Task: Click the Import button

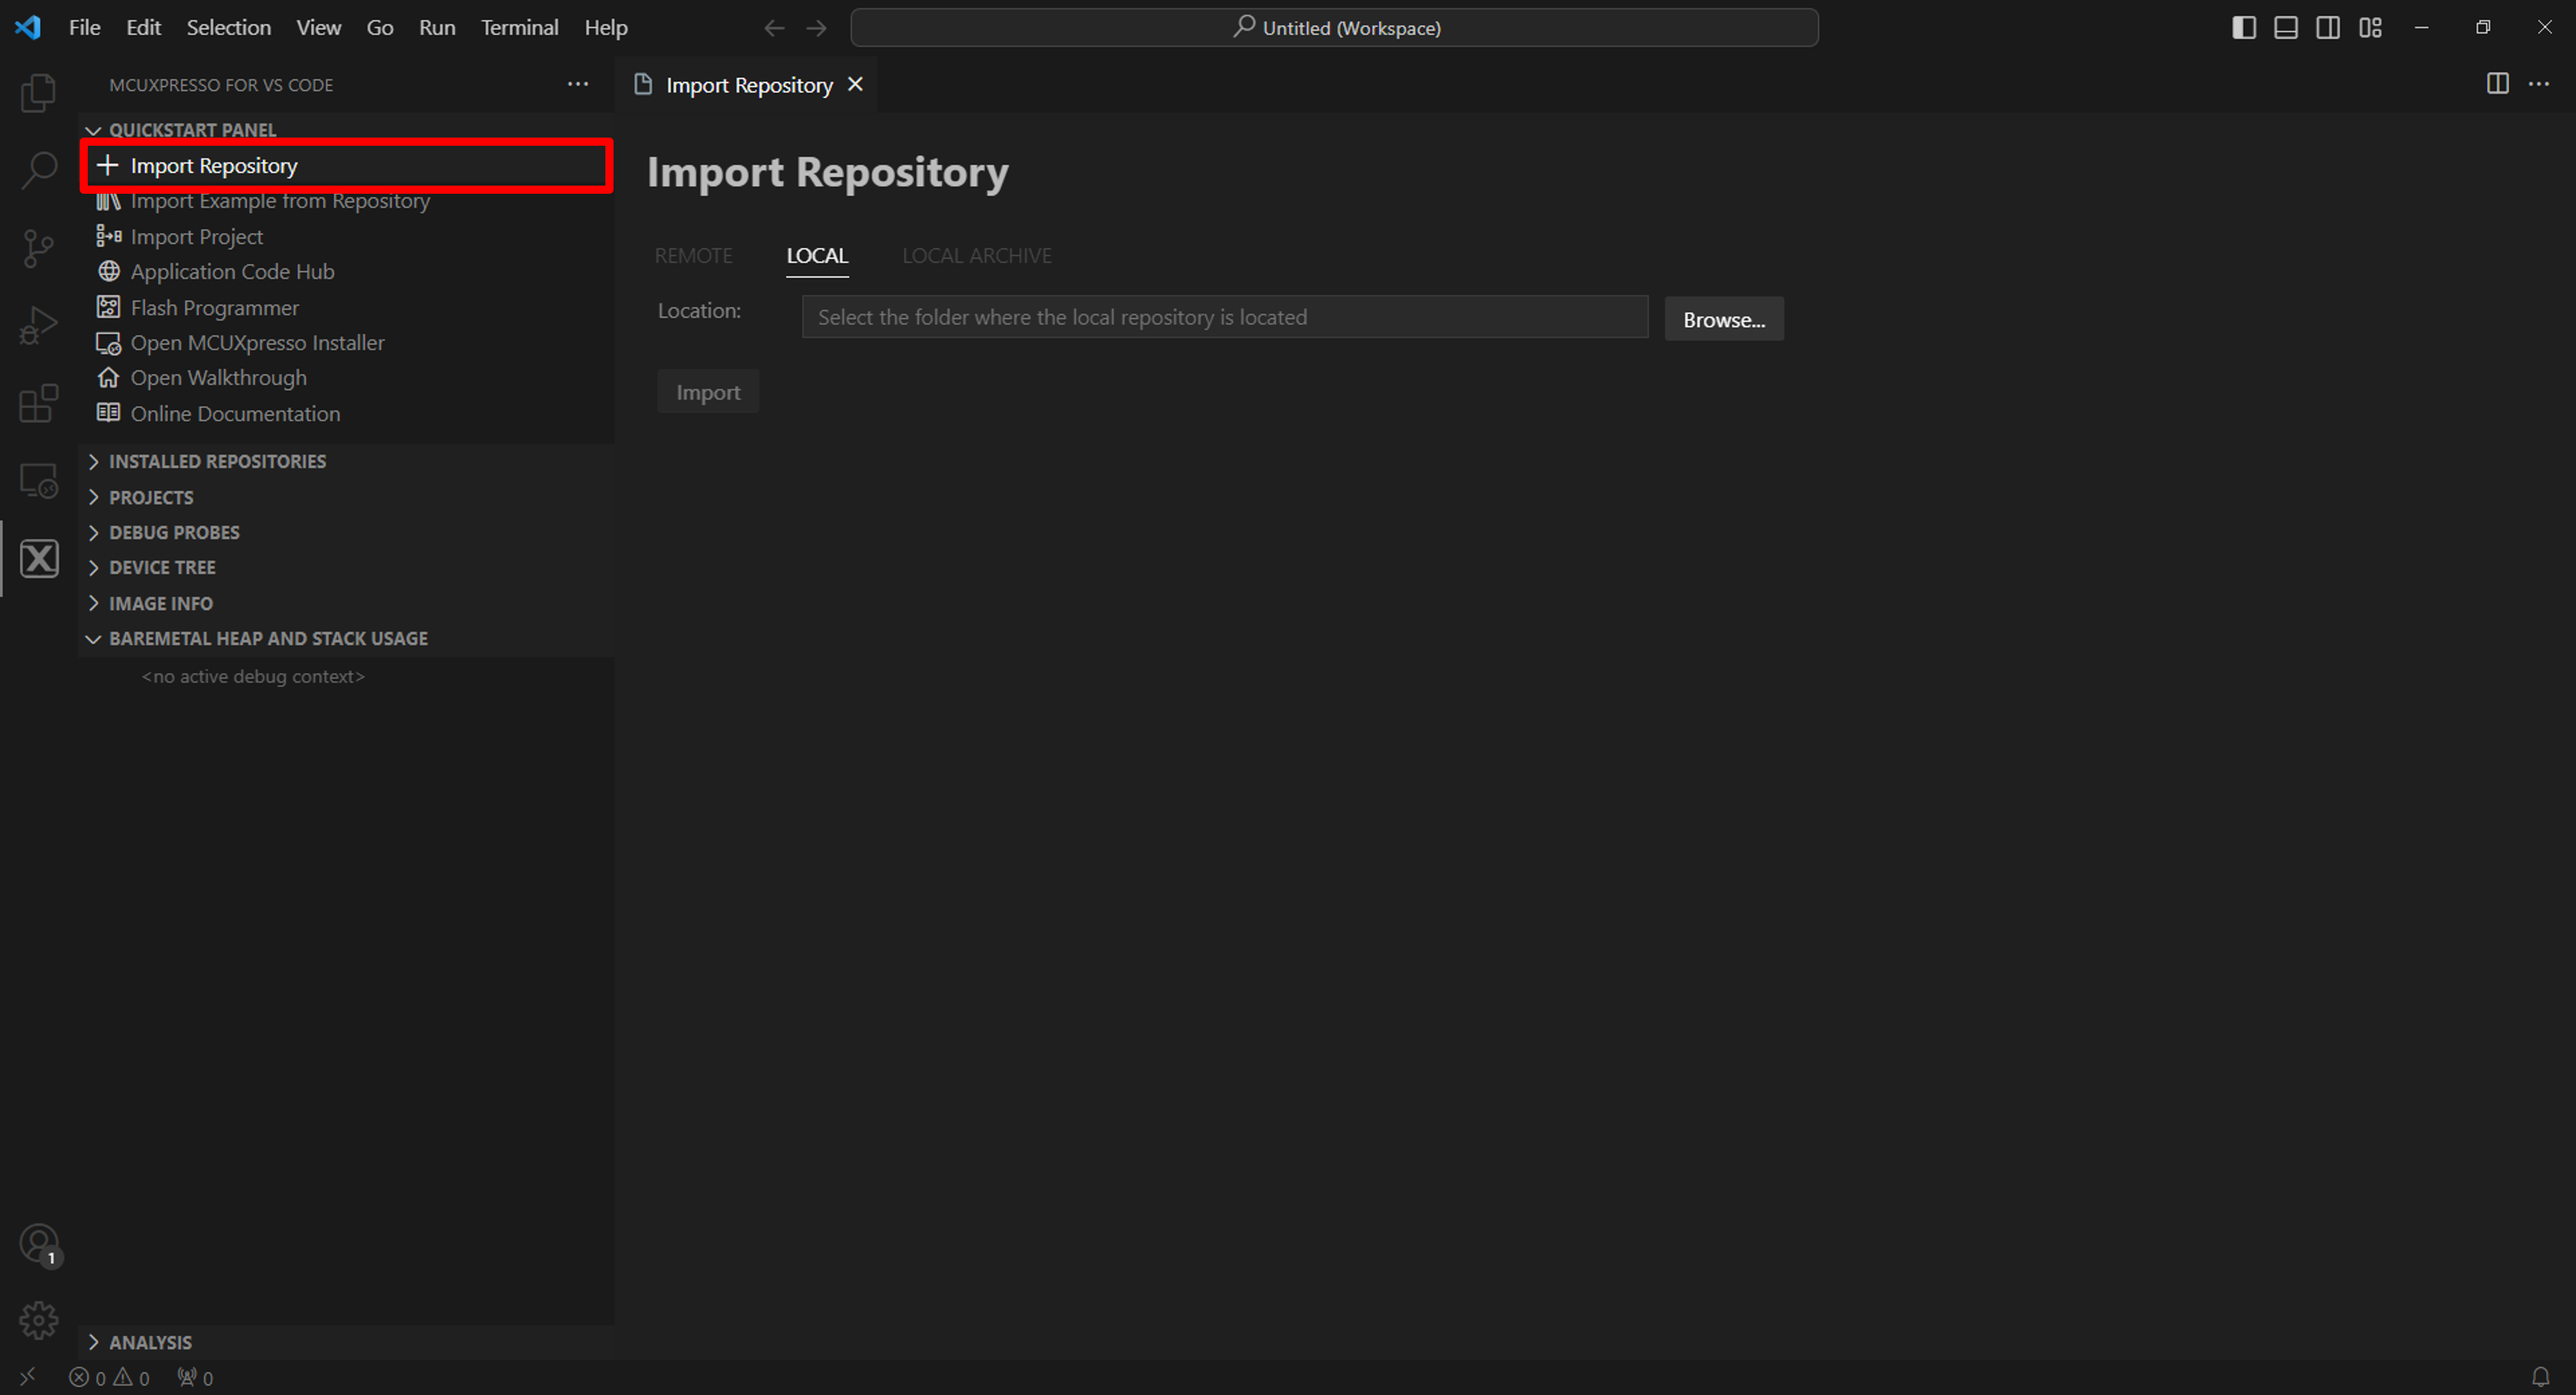Action: click(x=708, y=392)
